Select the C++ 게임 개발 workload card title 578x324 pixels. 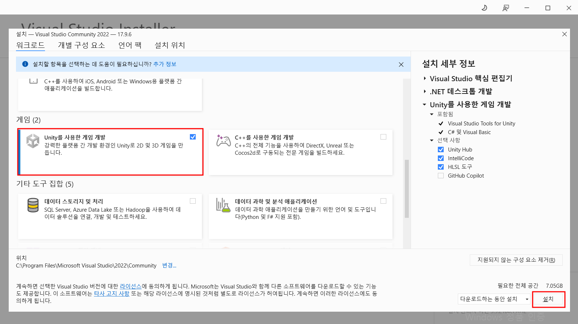coord(264,137)
